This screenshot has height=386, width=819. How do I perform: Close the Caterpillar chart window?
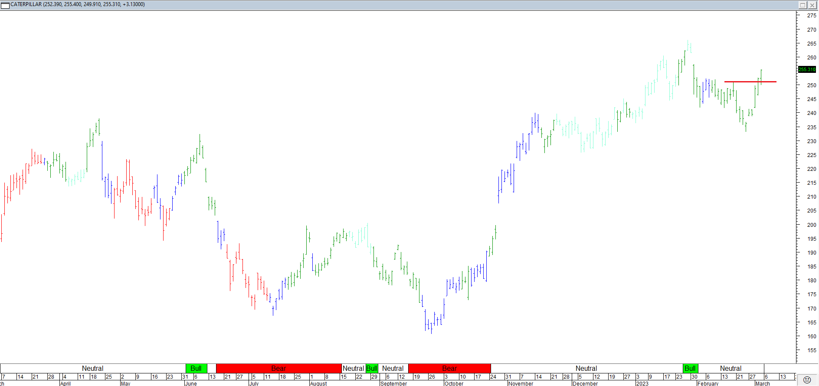pyautogui.click(x=812, y=5)
